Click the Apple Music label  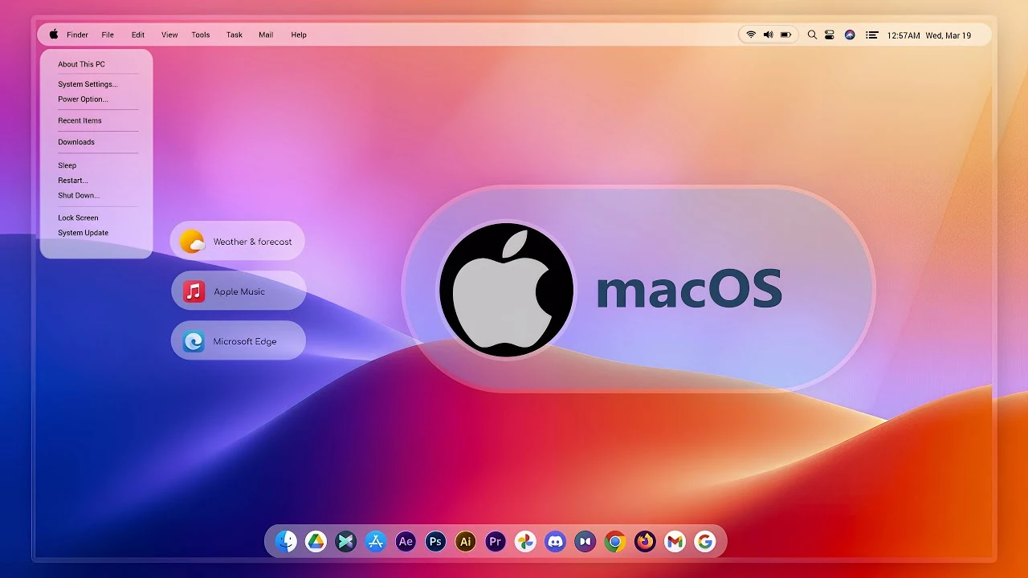click(x=239, y=291)
